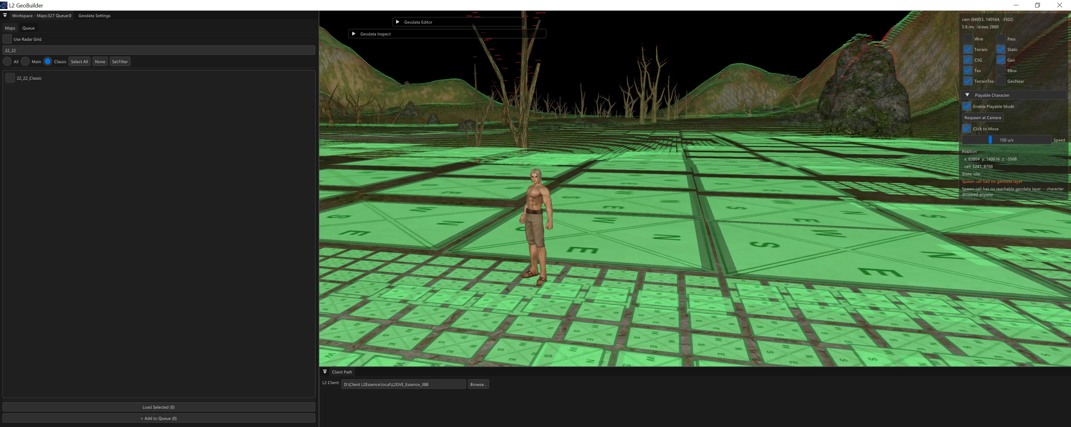Click the L2 Client path input field

[403, 384]
